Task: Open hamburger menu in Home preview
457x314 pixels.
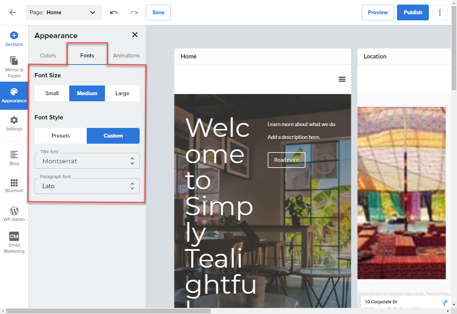Action: point(342,79)
